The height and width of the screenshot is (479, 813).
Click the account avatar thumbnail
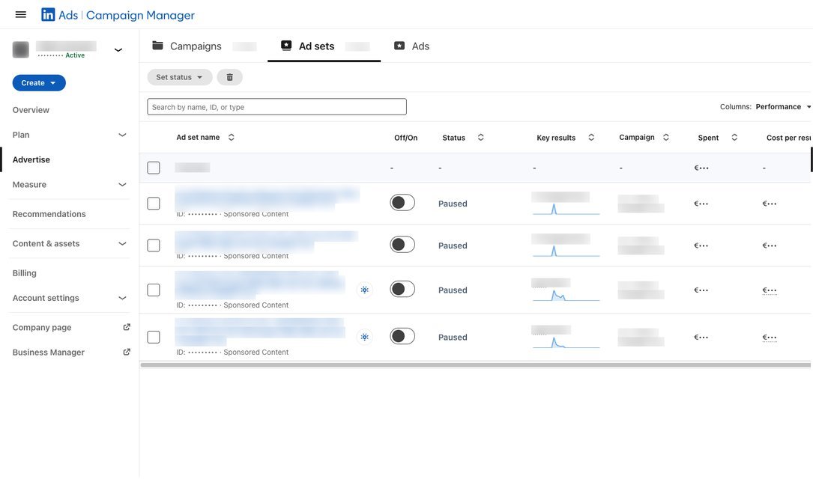pos(21,49)
